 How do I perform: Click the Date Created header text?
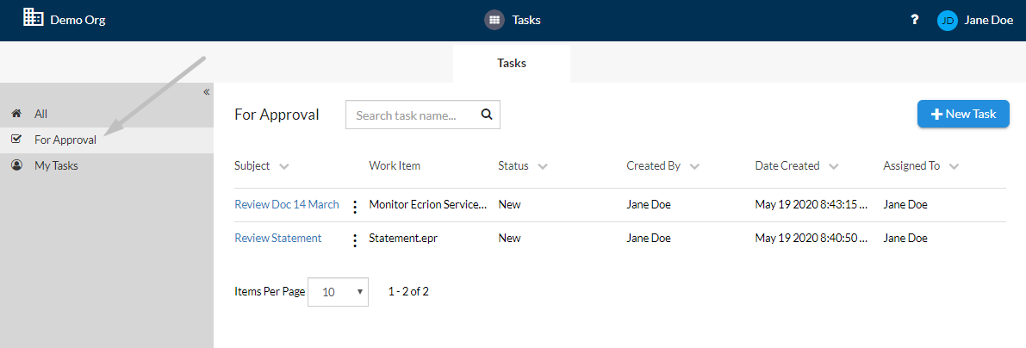[787, 165]
